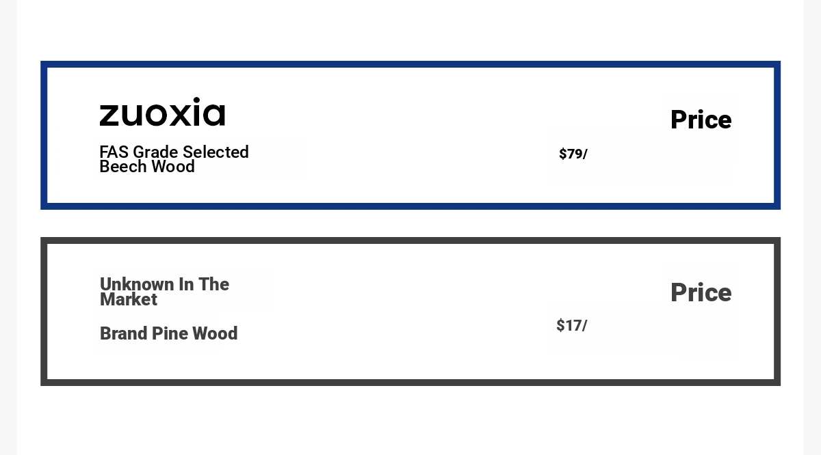Click the word Beech Wood in the product name
This screenshot has height=455, width=821.
[147, 167]
